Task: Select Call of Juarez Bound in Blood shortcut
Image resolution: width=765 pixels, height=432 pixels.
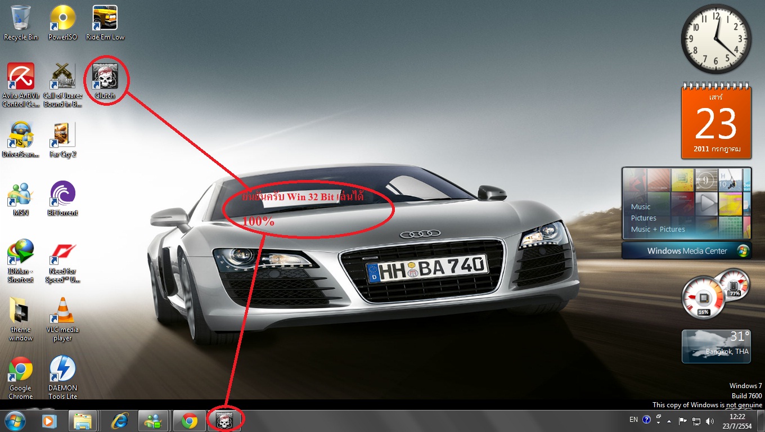Action: (x=62, y=84)
